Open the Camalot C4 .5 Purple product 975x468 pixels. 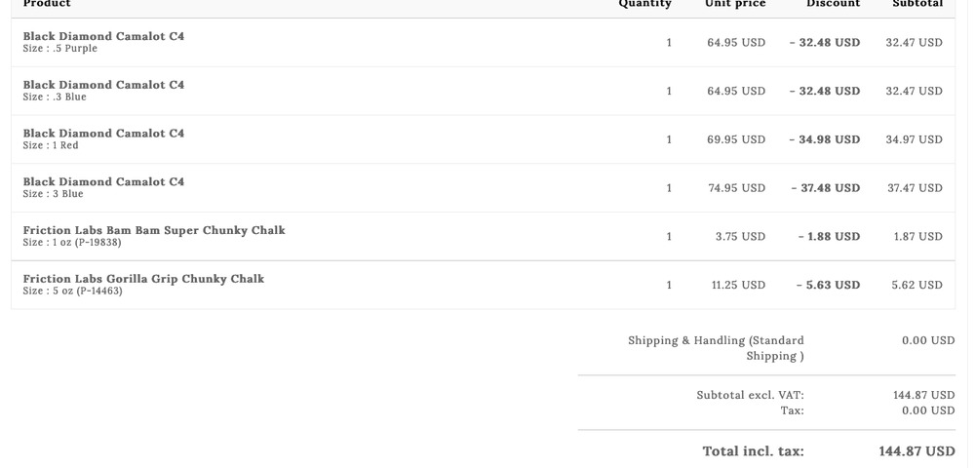pos(103,36)
